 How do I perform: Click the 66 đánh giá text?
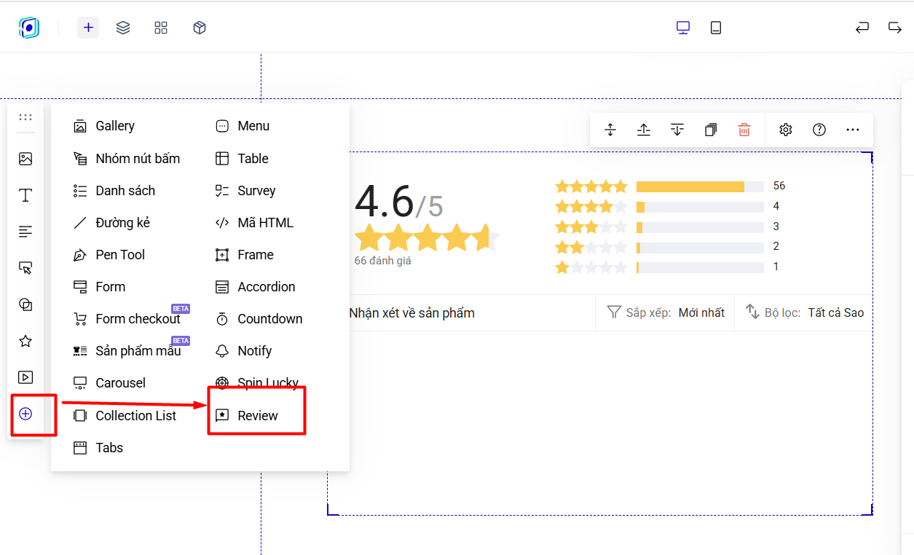pyautogui.click(x=382, y=261)
